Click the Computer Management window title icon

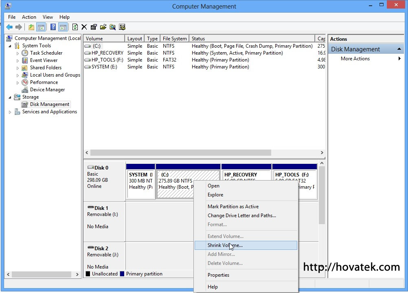(8, 6)
